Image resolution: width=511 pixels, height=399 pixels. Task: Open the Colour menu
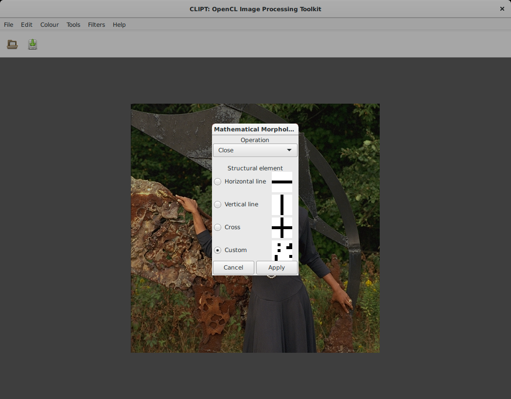50,25
